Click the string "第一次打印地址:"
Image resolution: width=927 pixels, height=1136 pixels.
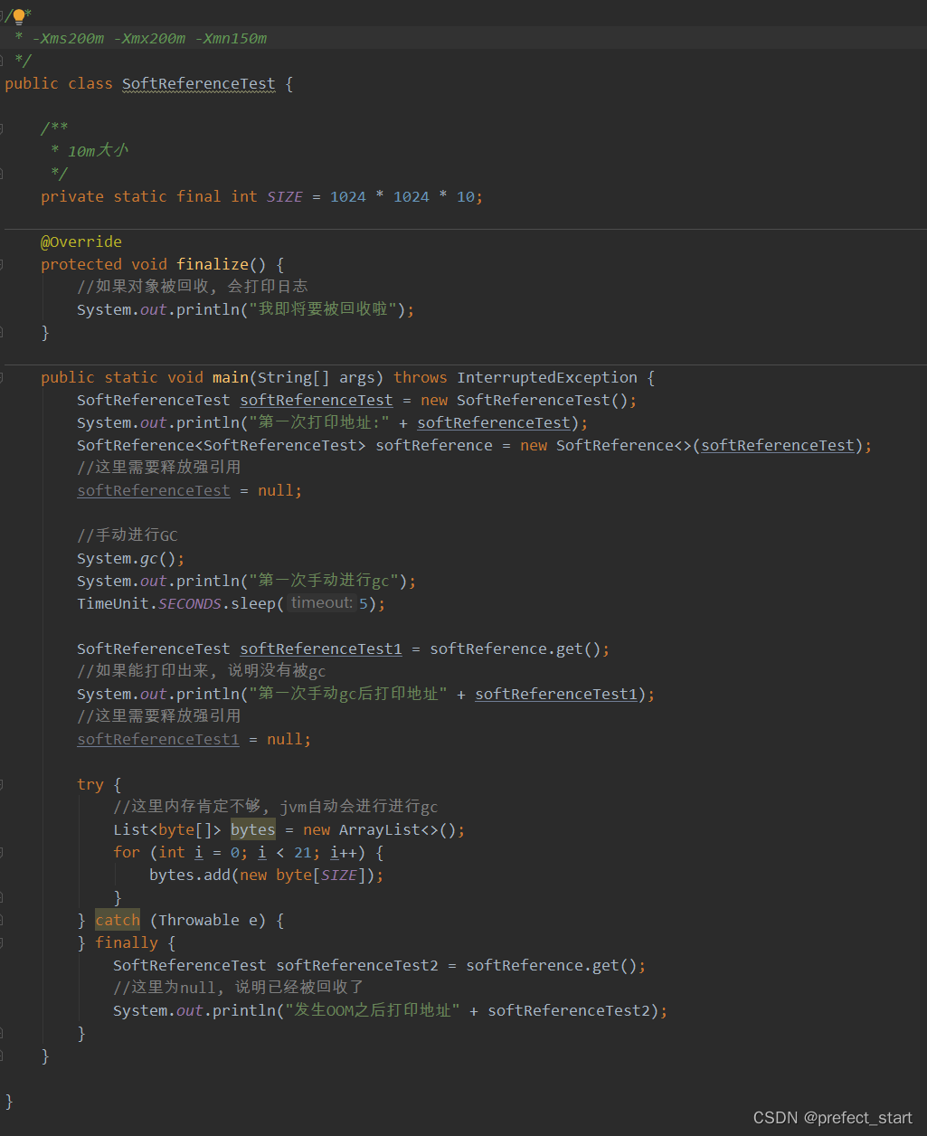coord(319,422)
